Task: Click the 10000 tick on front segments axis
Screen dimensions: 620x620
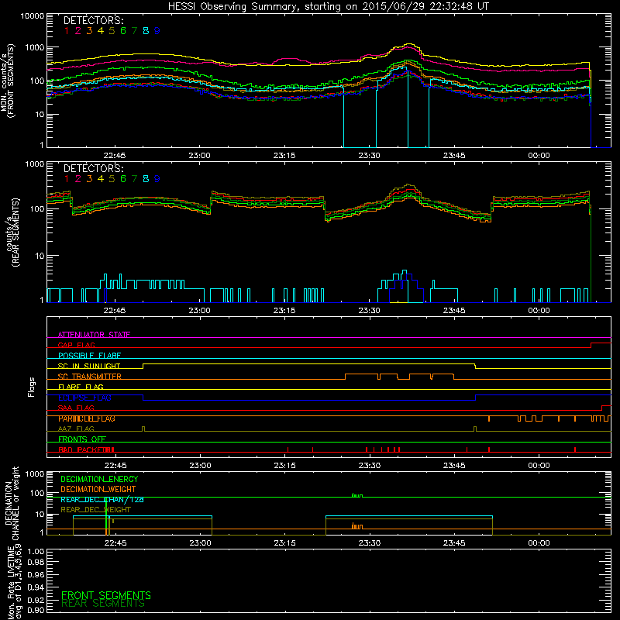Action: click(33, 16)
